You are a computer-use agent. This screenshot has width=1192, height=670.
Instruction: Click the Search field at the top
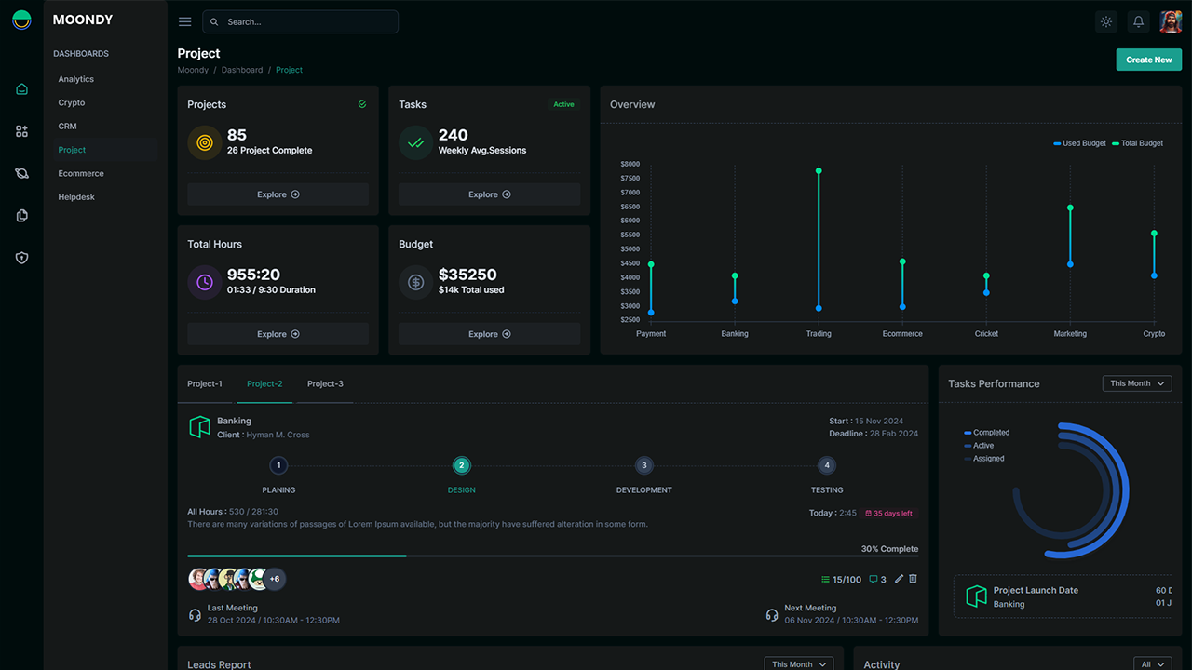300,20
